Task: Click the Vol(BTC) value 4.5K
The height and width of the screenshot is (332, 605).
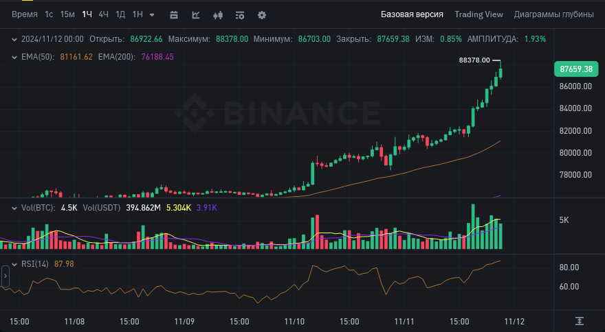Action: [x=69, y=208]
